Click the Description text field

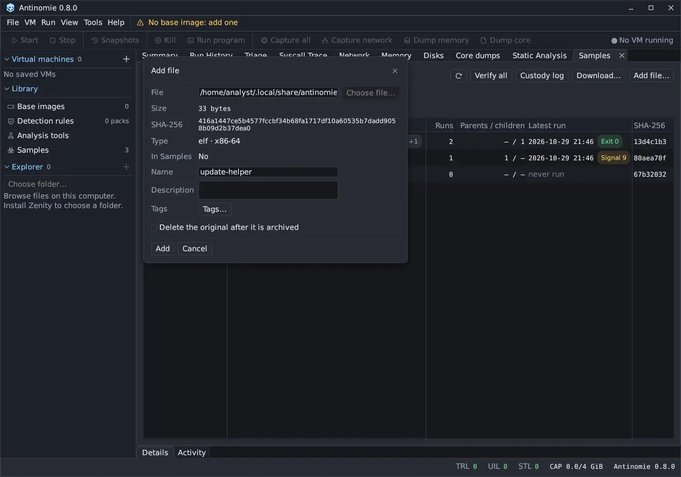268,190
